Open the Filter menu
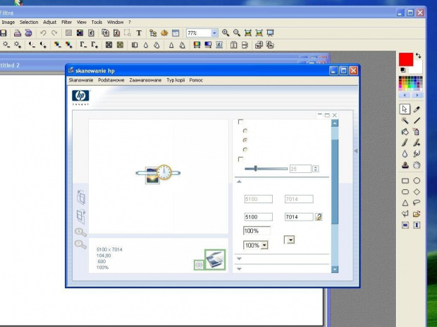This screenshot has height=327, width=437. pos(66,22)
